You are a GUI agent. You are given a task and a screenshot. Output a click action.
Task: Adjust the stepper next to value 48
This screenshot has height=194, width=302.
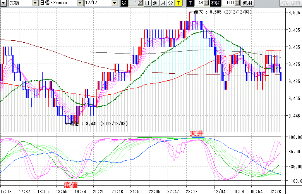(206, 3)
